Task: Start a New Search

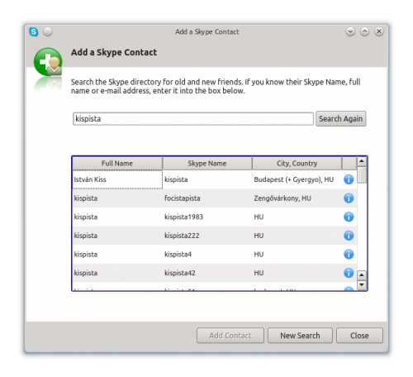Action: pyautogui.click(x=300, y=336)
